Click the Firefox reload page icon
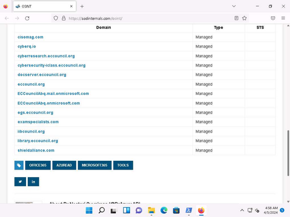This screenshot has width=290, height=217. [x=27, y=19]
